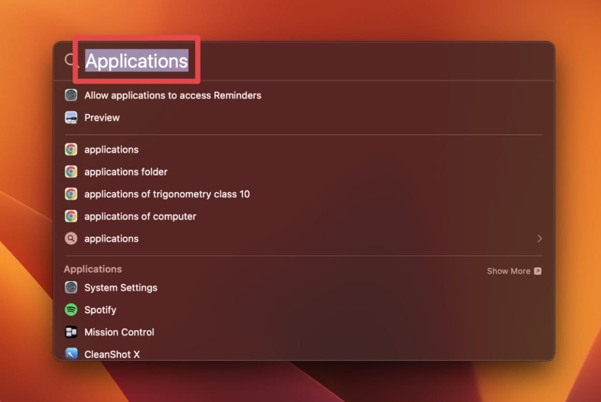Launch System Settings from the results
Viewport: 601px width, 402px height.
(x=121, y=288)
